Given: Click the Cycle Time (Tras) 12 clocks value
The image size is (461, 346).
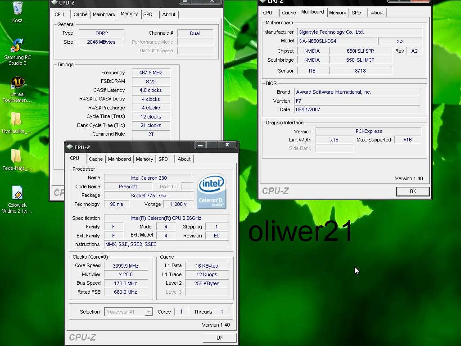Looking at the screenshot, I should [x=151, y=117].
